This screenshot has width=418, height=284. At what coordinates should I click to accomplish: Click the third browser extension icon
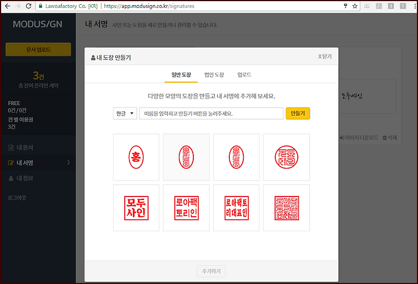click(391, 6)
